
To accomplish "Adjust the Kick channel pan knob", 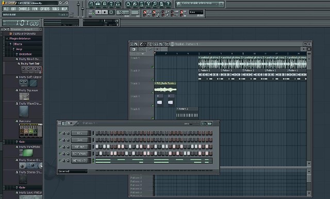I will [x=63, y=133].
